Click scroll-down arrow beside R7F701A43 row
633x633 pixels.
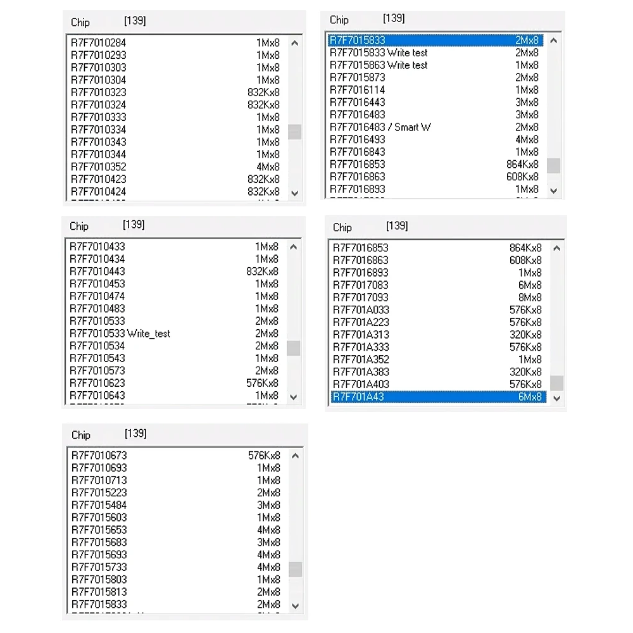coord(556,398)
